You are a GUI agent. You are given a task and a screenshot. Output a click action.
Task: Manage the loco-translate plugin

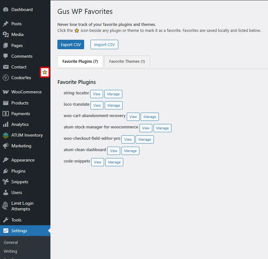[x=114, y=105]
